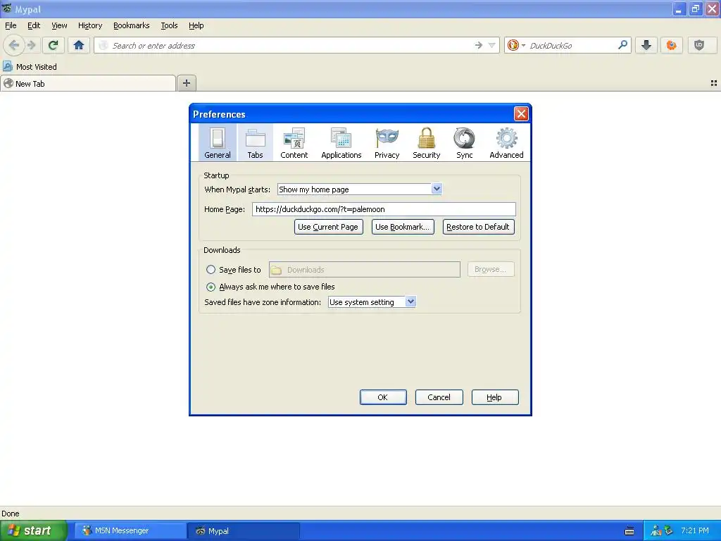The image size is (721, 541).
Task: Switch to the Privacy preferences pane
Action: [387, 142]
